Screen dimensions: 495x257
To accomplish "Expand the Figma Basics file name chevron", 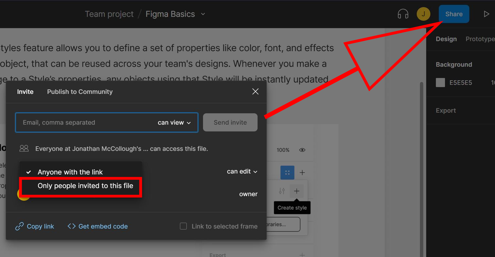I will tap(203, 14).
